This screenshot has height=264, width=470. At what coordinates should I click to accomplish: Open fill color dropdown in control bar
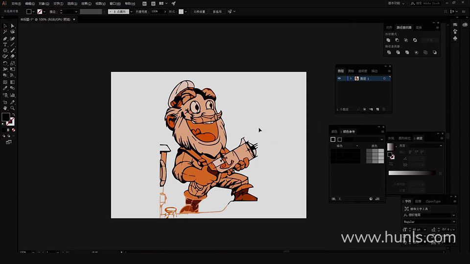(x=33, y=12)
